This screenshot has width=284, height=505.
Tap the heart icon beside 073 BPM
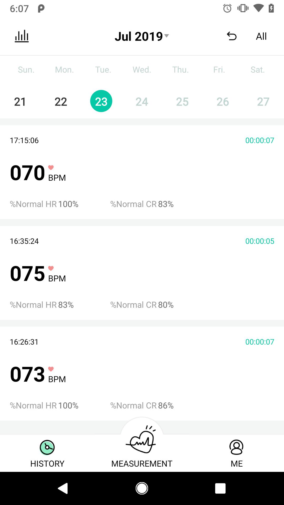click(x=51, y=369)
